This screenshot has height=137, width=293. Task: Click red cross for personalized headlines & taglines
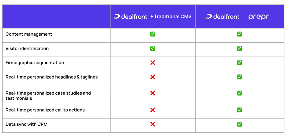[153, 77]
